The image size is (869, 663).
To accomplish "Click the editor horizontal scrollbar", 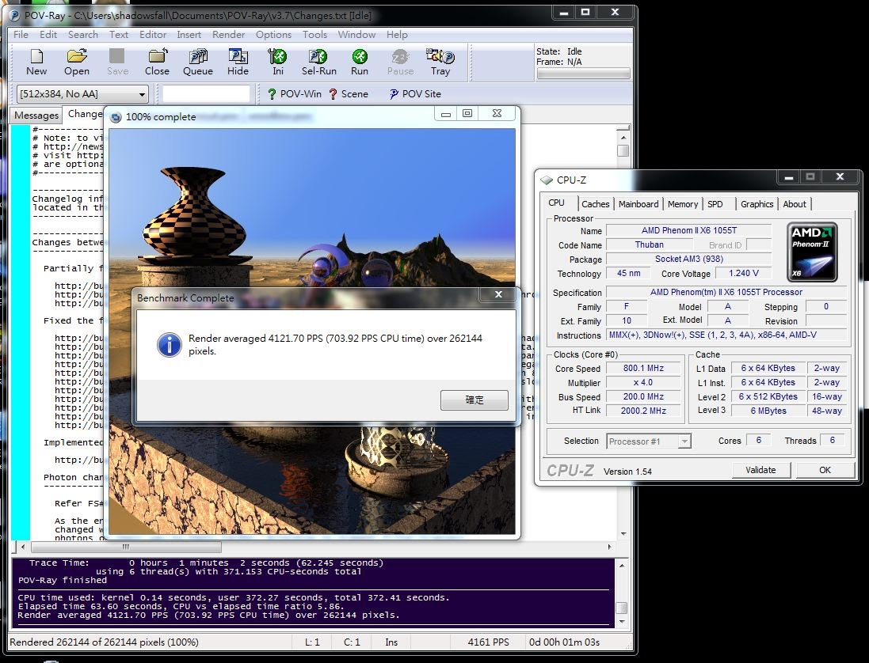I will [x=316, y=547].
